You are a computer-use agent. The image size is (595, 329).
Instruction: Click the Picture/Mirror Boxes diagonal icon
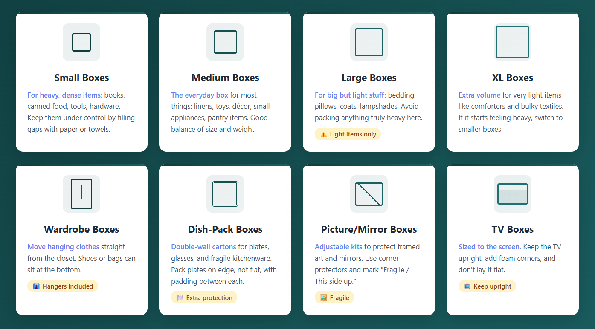click(x=369, y=194)
